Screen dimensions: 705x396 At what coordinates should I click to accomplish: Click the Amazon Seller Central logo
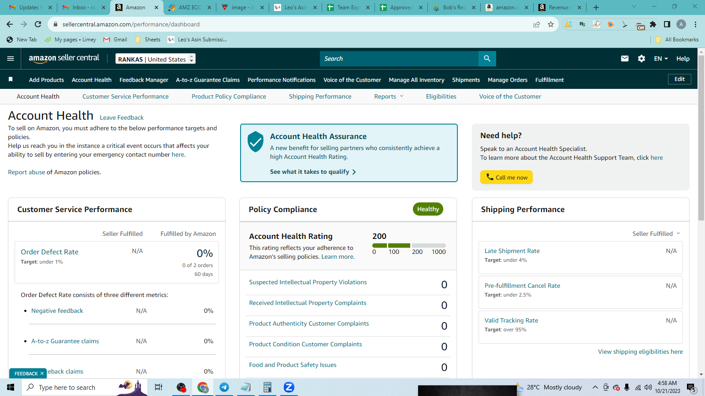64,59
